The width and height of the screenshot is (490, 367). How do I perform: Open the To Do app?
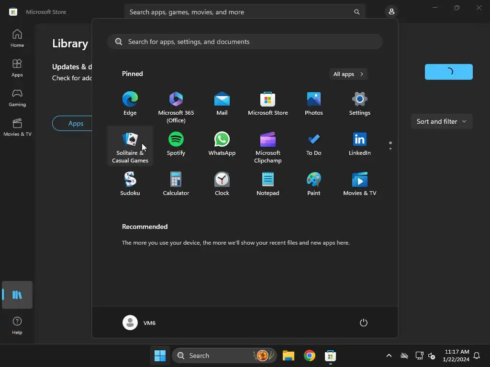click(314, 143)
